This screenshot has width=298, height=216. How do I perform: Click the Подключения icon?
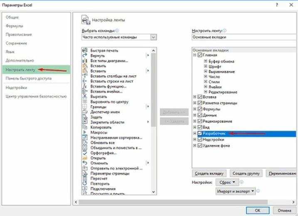85,189
